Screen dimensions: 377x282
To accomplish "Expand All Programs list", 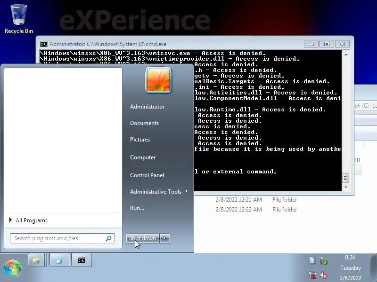I will pos(28,220).
